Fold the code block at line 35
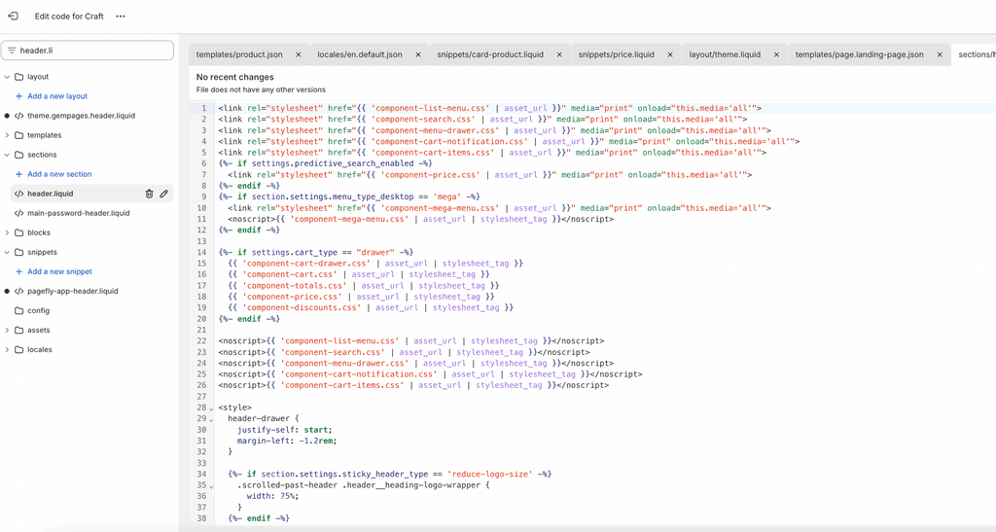The image size is (996, 532). tap(211, 486)
